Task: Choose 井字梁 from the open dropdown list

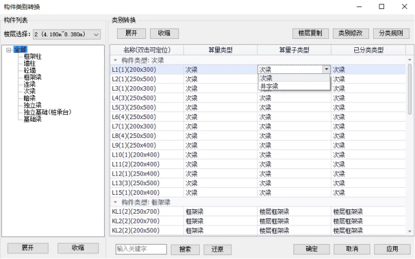Action: 270,85
